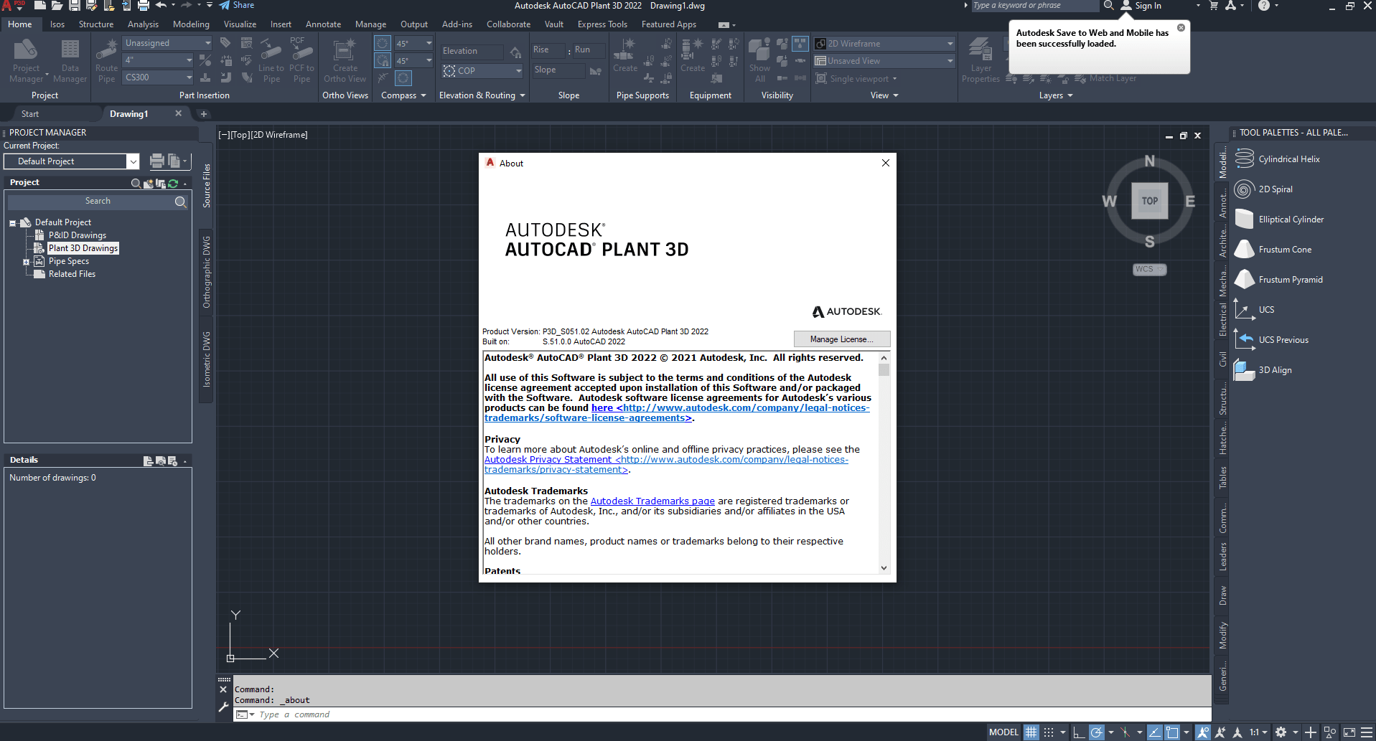Open the Annotate ribbon tab
1376x741 pixels.
(323, 24)
